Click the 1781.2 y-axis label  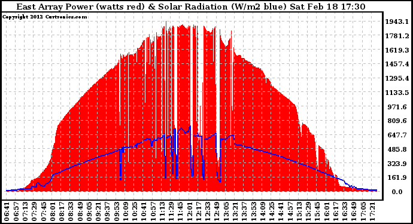tap(397, 36)
